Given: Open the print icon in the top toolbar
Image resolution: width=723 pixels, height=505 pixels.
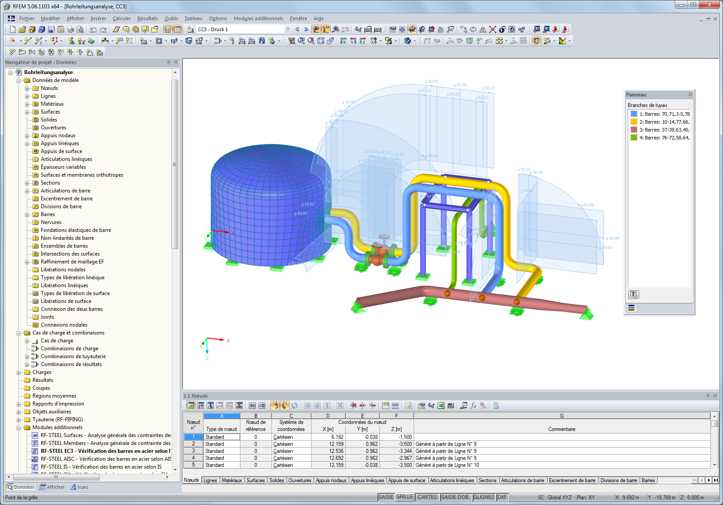Looking at the screenshot, I should (71, 29).
